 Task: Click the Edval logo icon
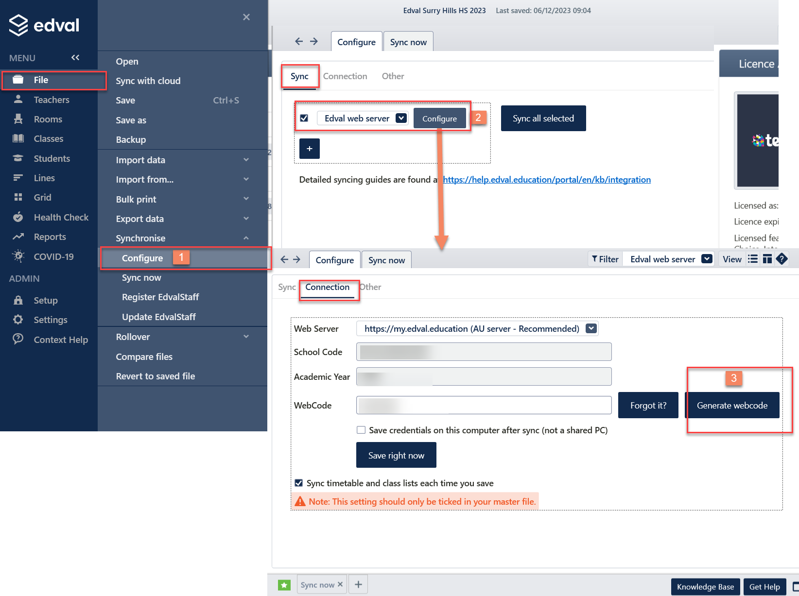(18, 25)
